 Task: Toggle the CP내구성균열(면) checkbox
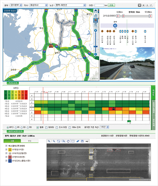pos(6,153)
